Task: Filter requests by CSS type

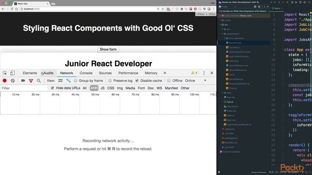Action: [111, 88]
